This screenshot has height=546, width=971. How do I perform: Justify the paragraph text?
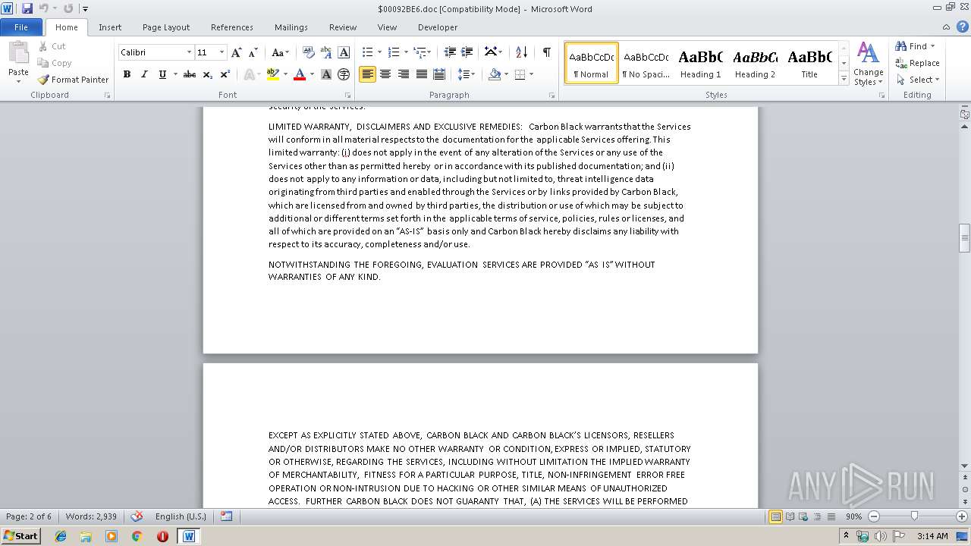(x=420, y=74)
